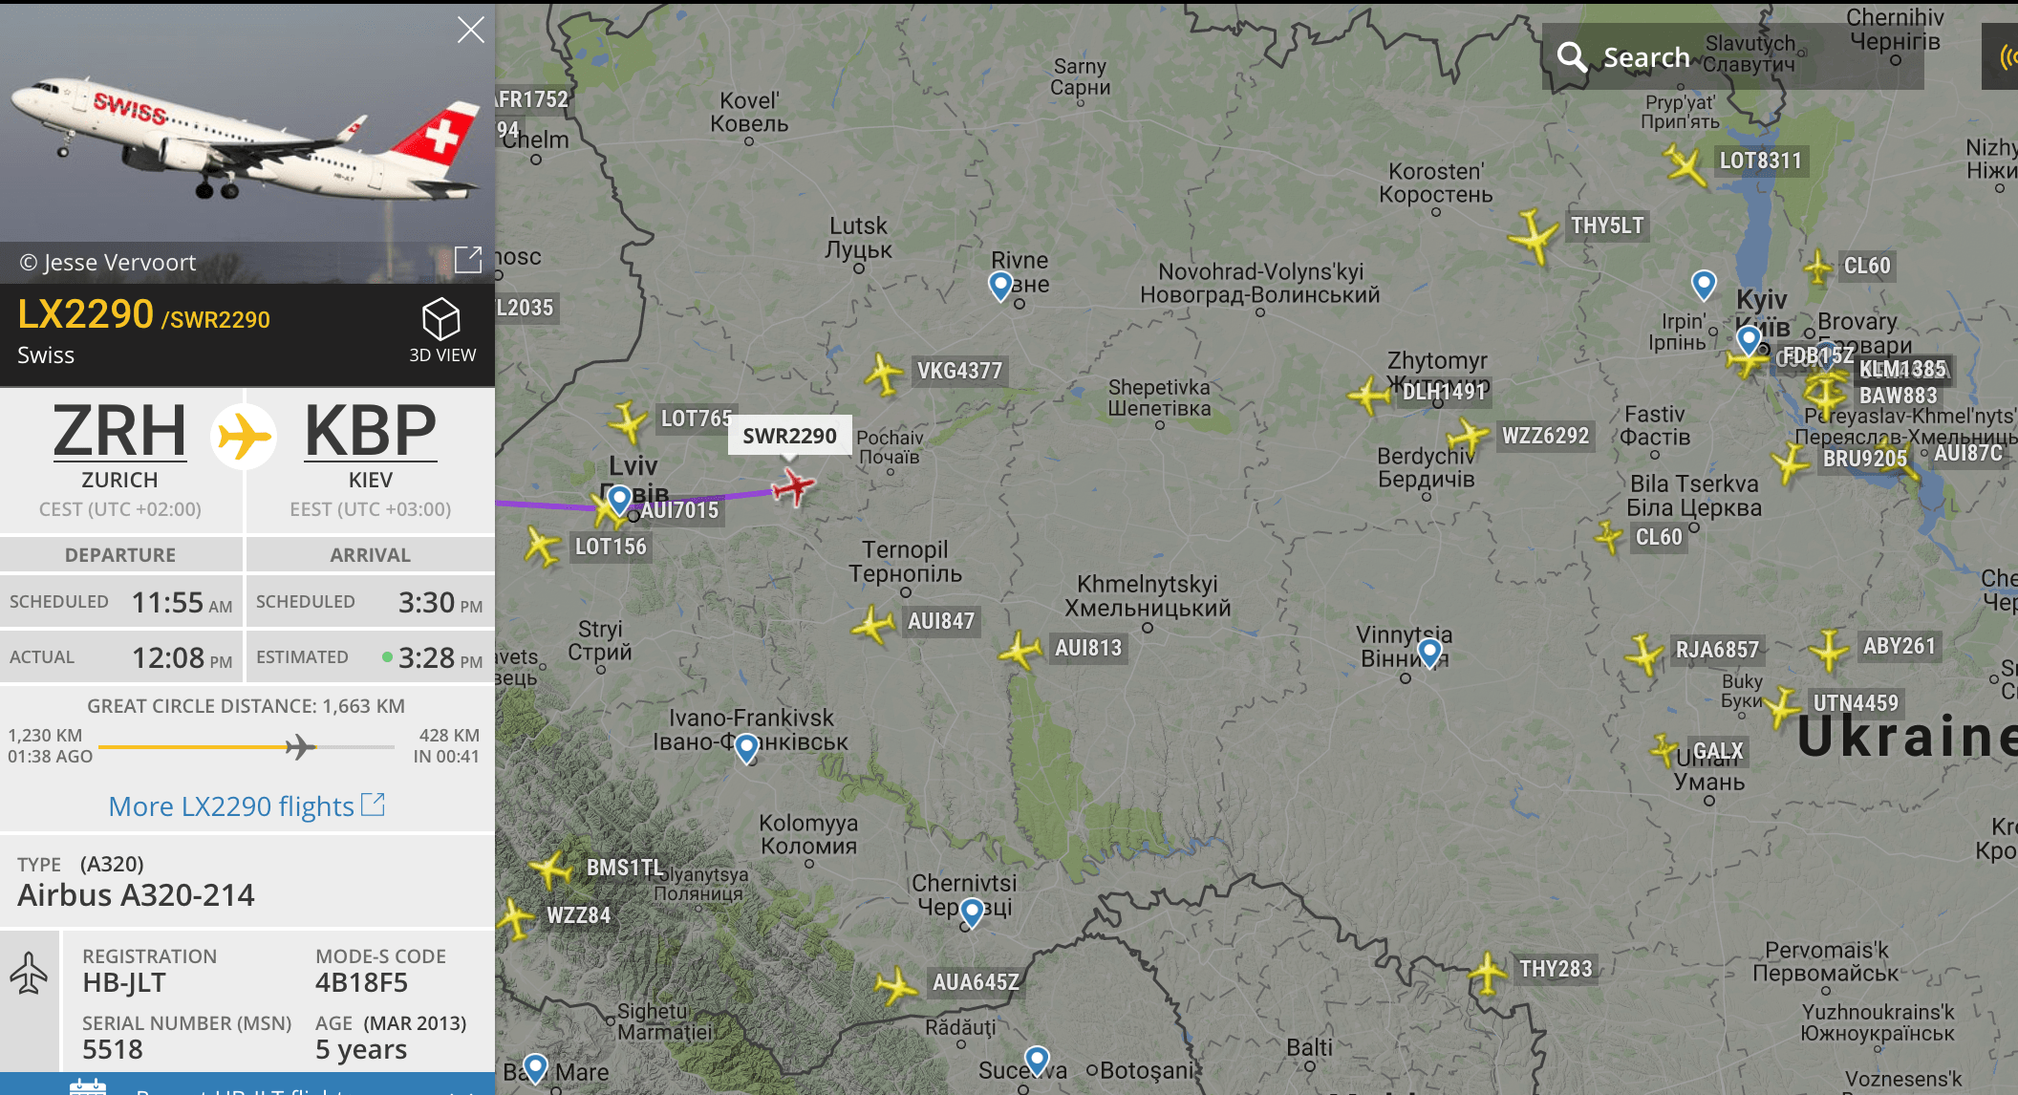Click the KBP arrival airport code

371,431
